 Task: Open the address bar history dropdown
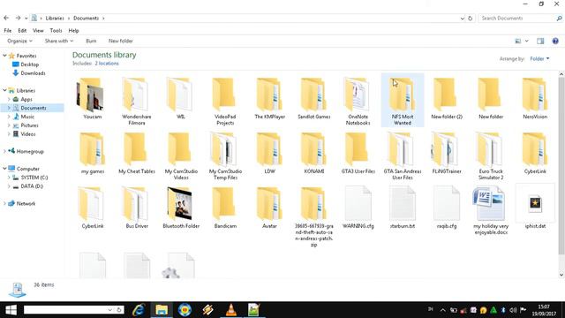point(463,19)
